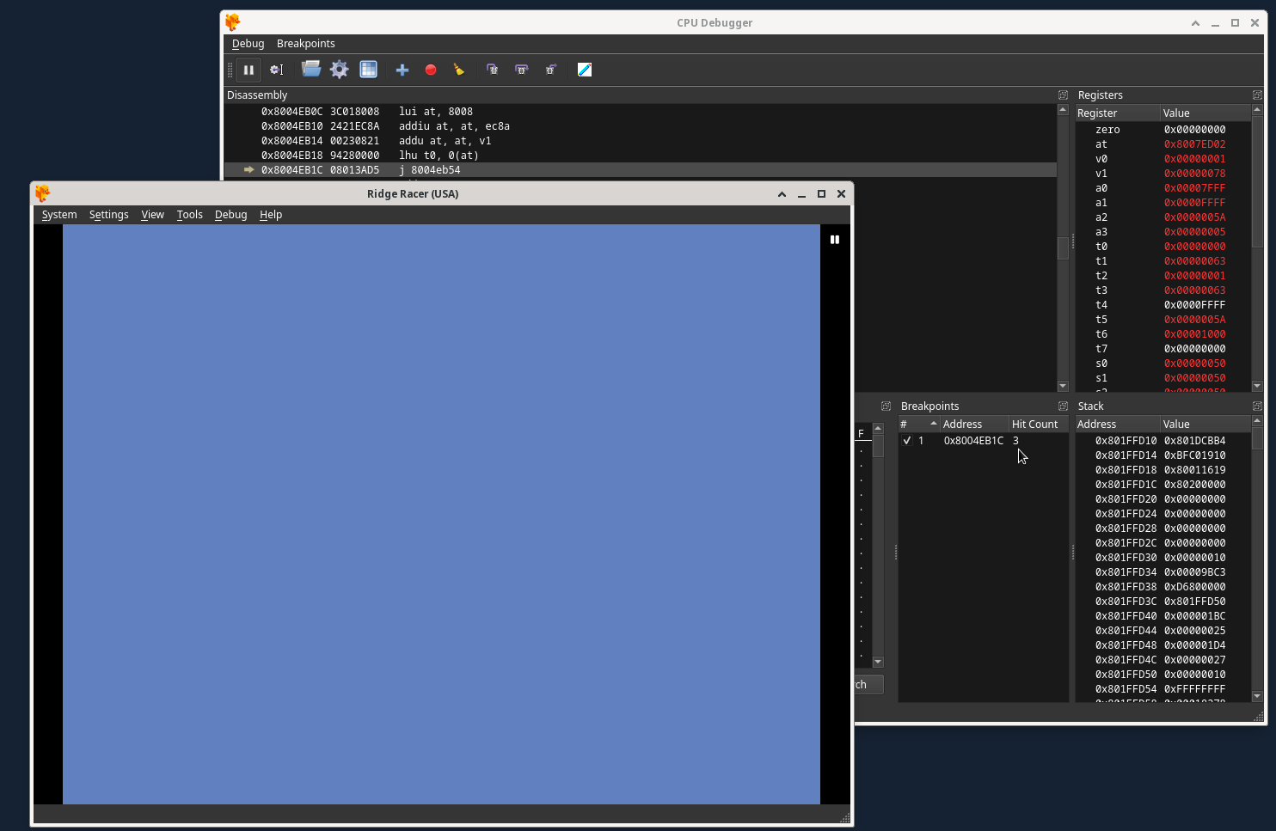The width and height of the screenshot is (1276, 831).
Task: Open the Debug menu in Ridge Racer window
Action: click(x=231, y=215)
